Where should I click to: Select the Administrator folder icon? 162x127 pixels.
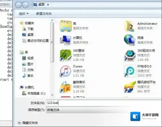130,26
